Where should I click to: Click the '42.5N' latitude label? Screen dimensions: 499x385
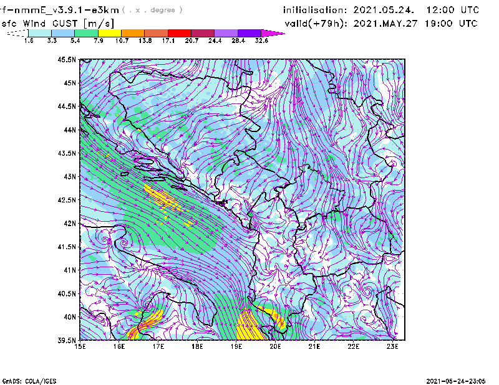67,200
